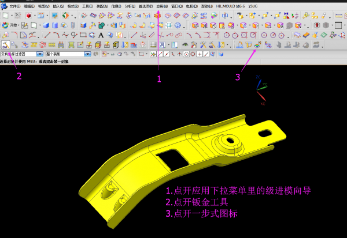Open dropdown arrow next to New file icon
The width and height of the screenshot is (347, 238).
click(12, 16)
